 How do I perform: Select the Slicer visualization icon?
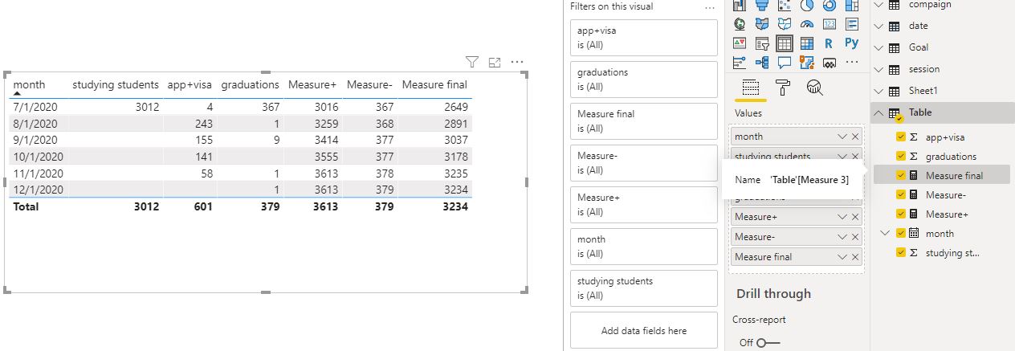pyautogui.click(x=762, y=43)
